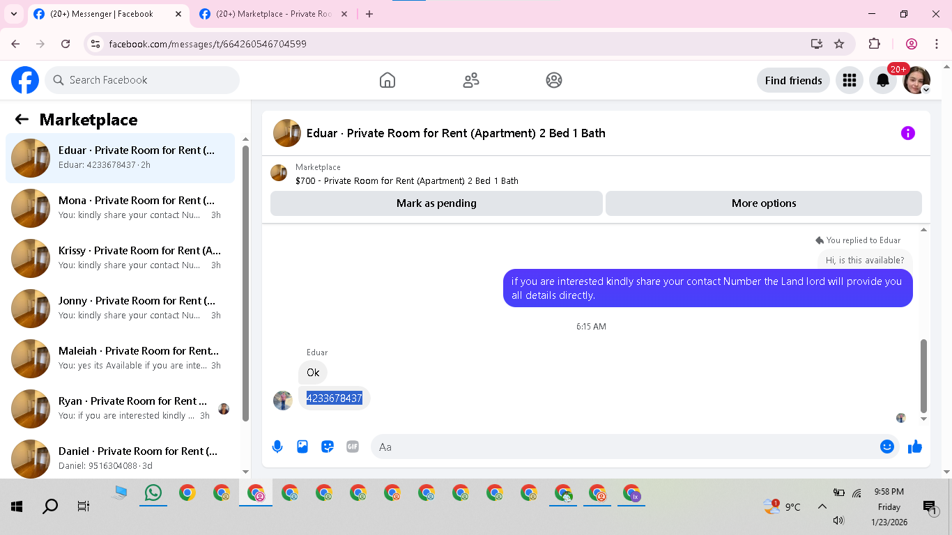952x535 pixels.
Task: Open the account profile picture menu
Action: pos(916,80)
